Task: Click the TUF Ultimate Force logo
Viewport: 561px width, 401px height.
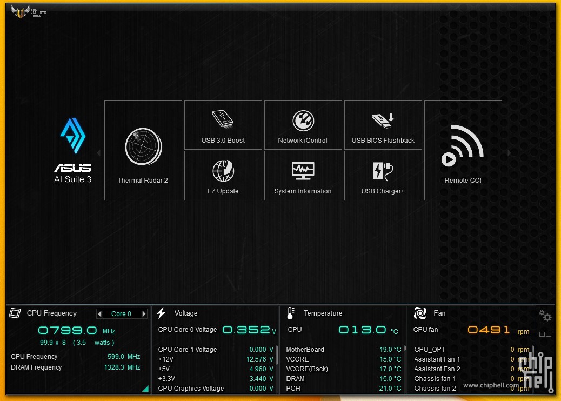Action: tap(28, 11)
